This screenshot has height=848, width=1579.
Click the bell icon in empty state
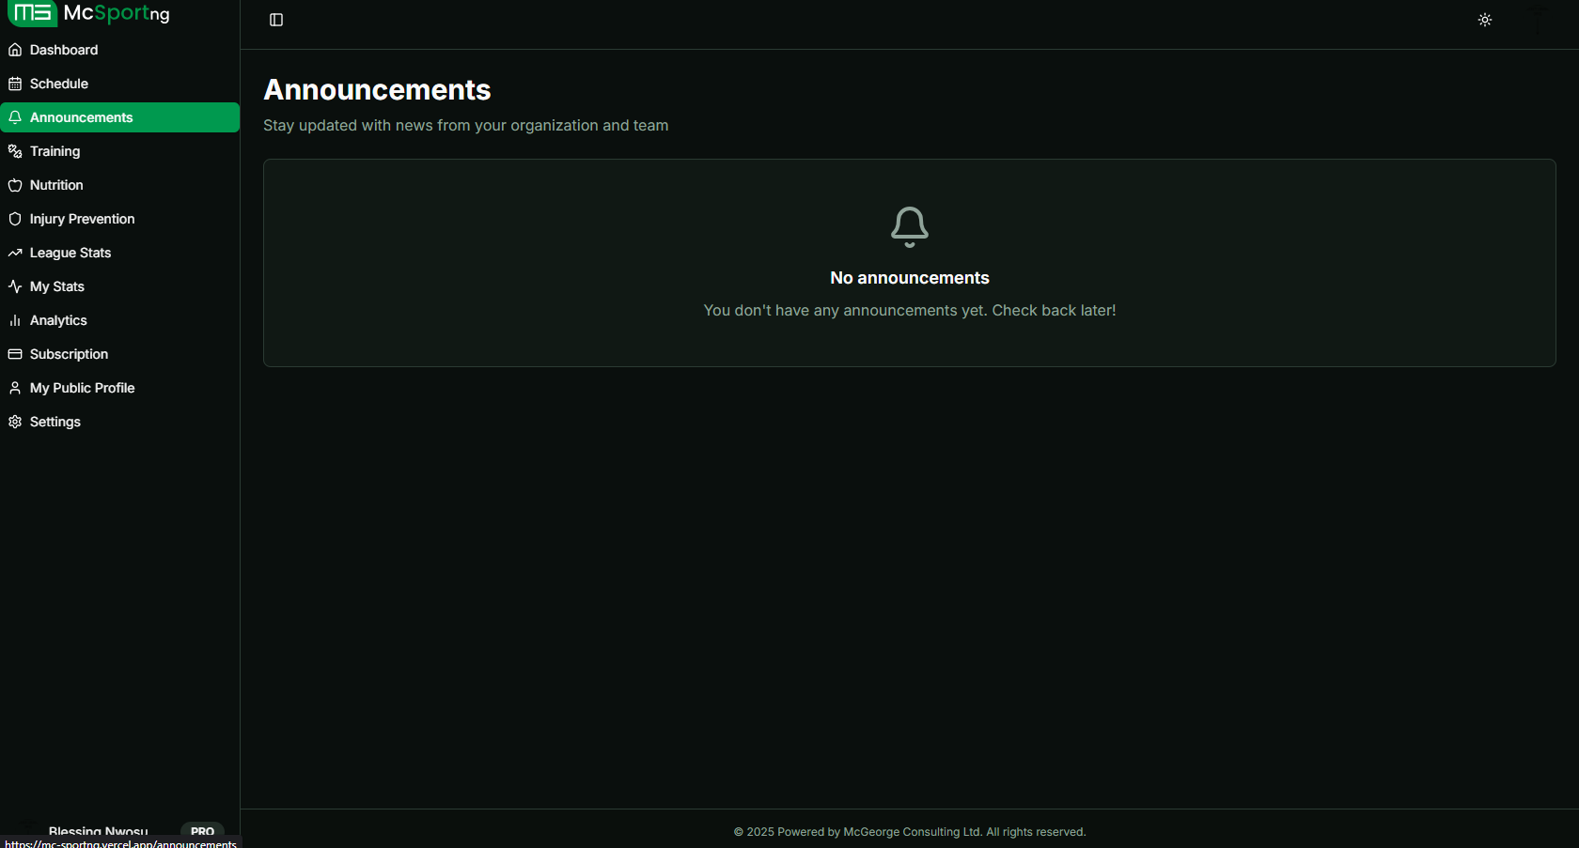coord(909,227)
